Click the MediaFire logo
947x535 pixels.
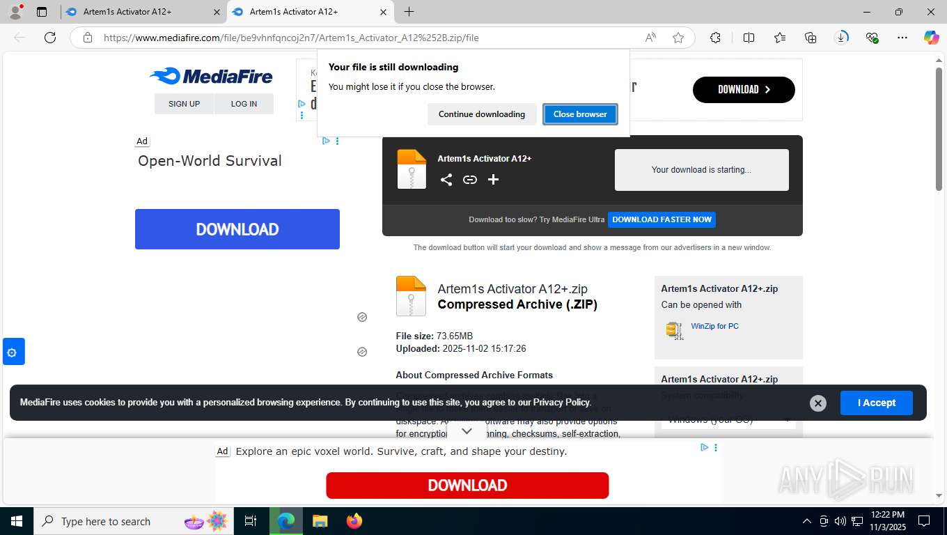[x=211, y=76]
